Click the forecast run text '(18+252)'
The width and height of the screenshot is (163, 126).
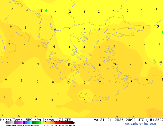155,120
